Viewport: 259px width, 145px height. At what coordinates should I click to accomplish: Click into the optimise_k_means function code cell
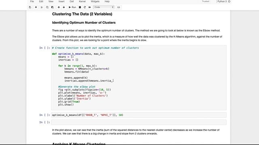point(139,78)
